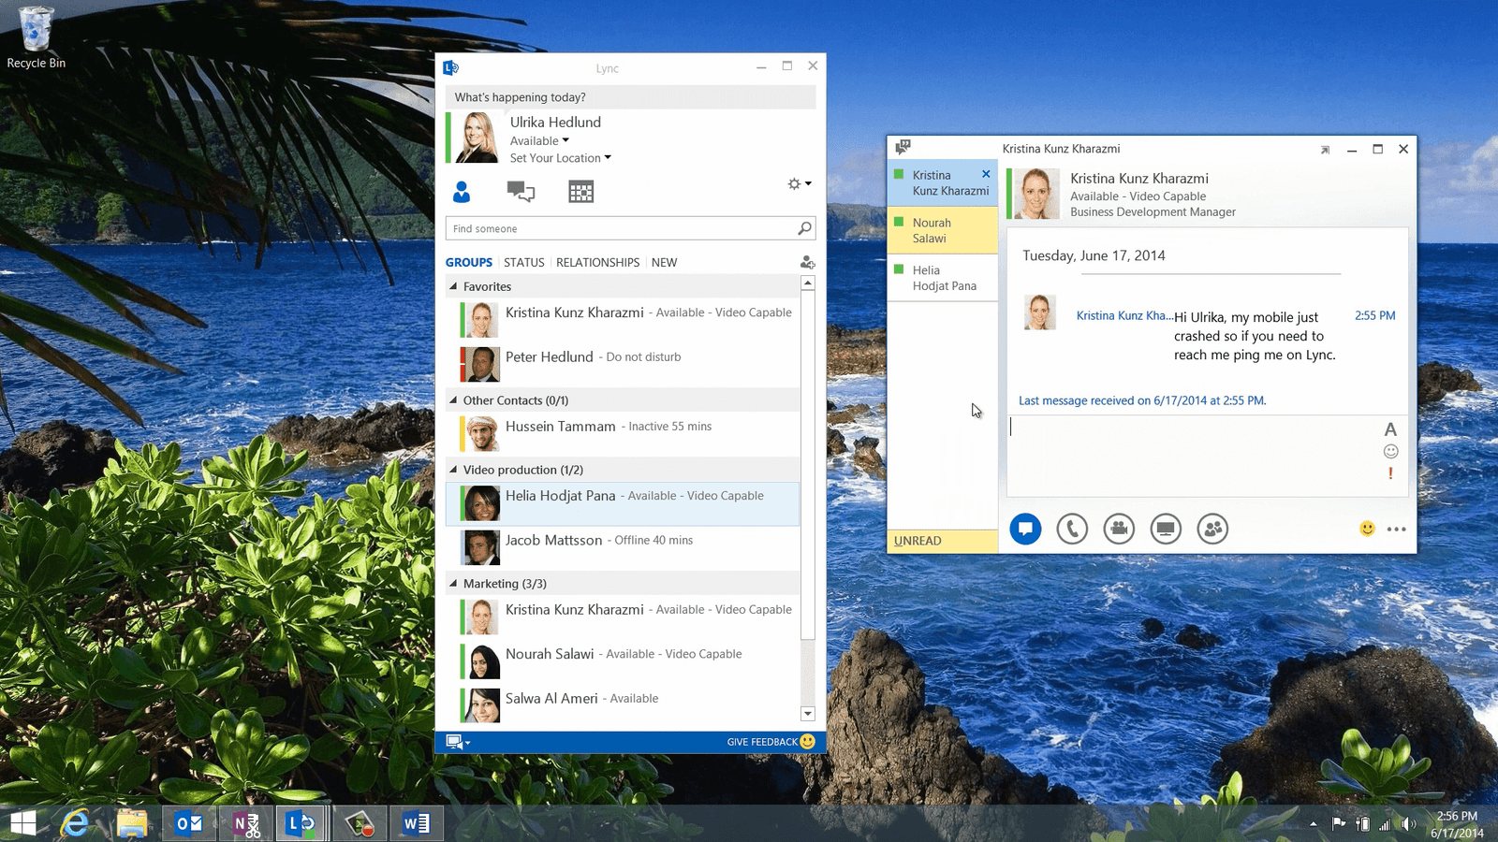Present your screen using the monitor icon
This screenshot has width=1498, height=842.
(1166, 529)
